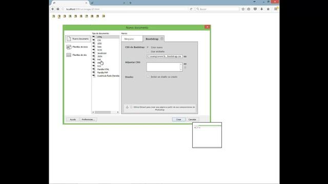The width and height of the screenshot is (328, 184).
Task: Reload the page with the refresh icon
Action: tap(191, 9)
